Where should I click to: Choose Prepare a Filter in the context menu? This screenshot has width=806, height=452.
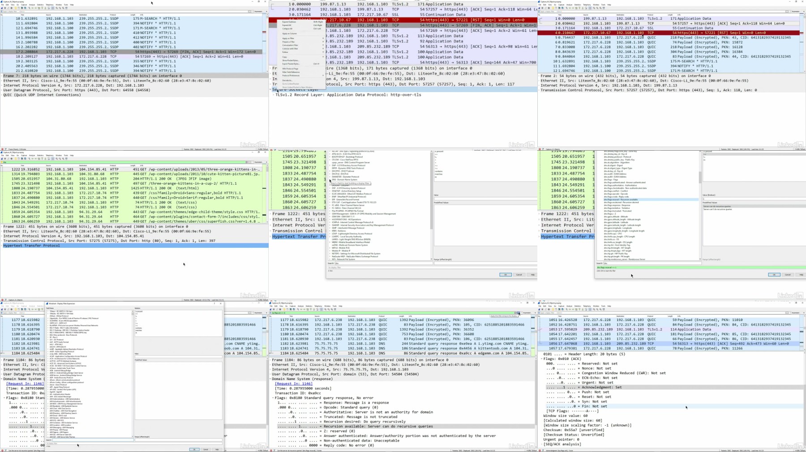(301, 42)
